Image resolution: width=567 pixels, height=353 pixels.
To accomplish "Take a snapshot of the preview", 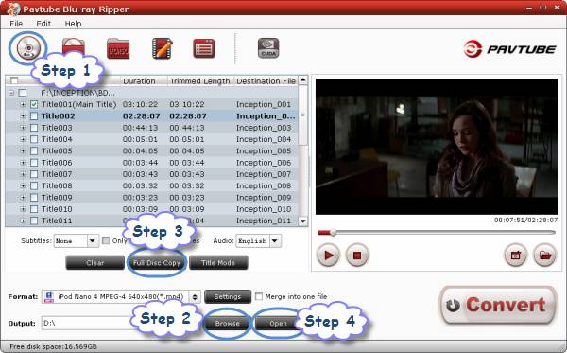I will pos(516,256).
